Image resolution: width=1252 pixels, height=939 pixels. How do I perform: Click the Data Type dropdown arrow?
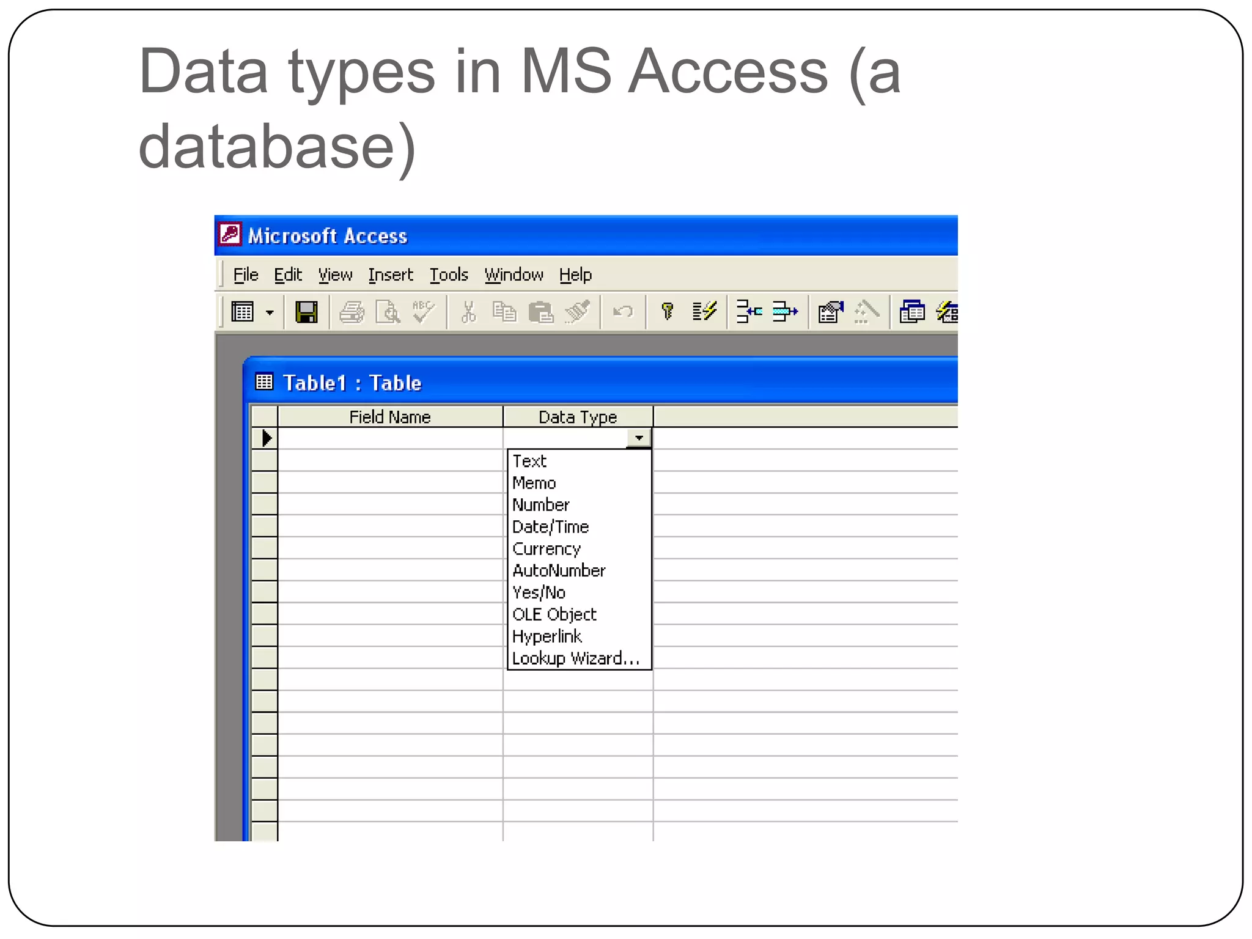click(639, 438)
